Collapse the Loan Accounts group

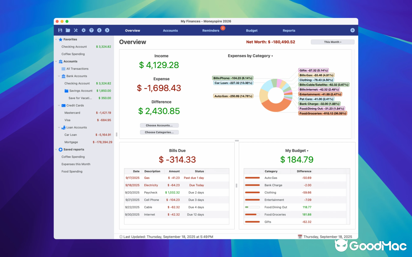pos(59,127)
